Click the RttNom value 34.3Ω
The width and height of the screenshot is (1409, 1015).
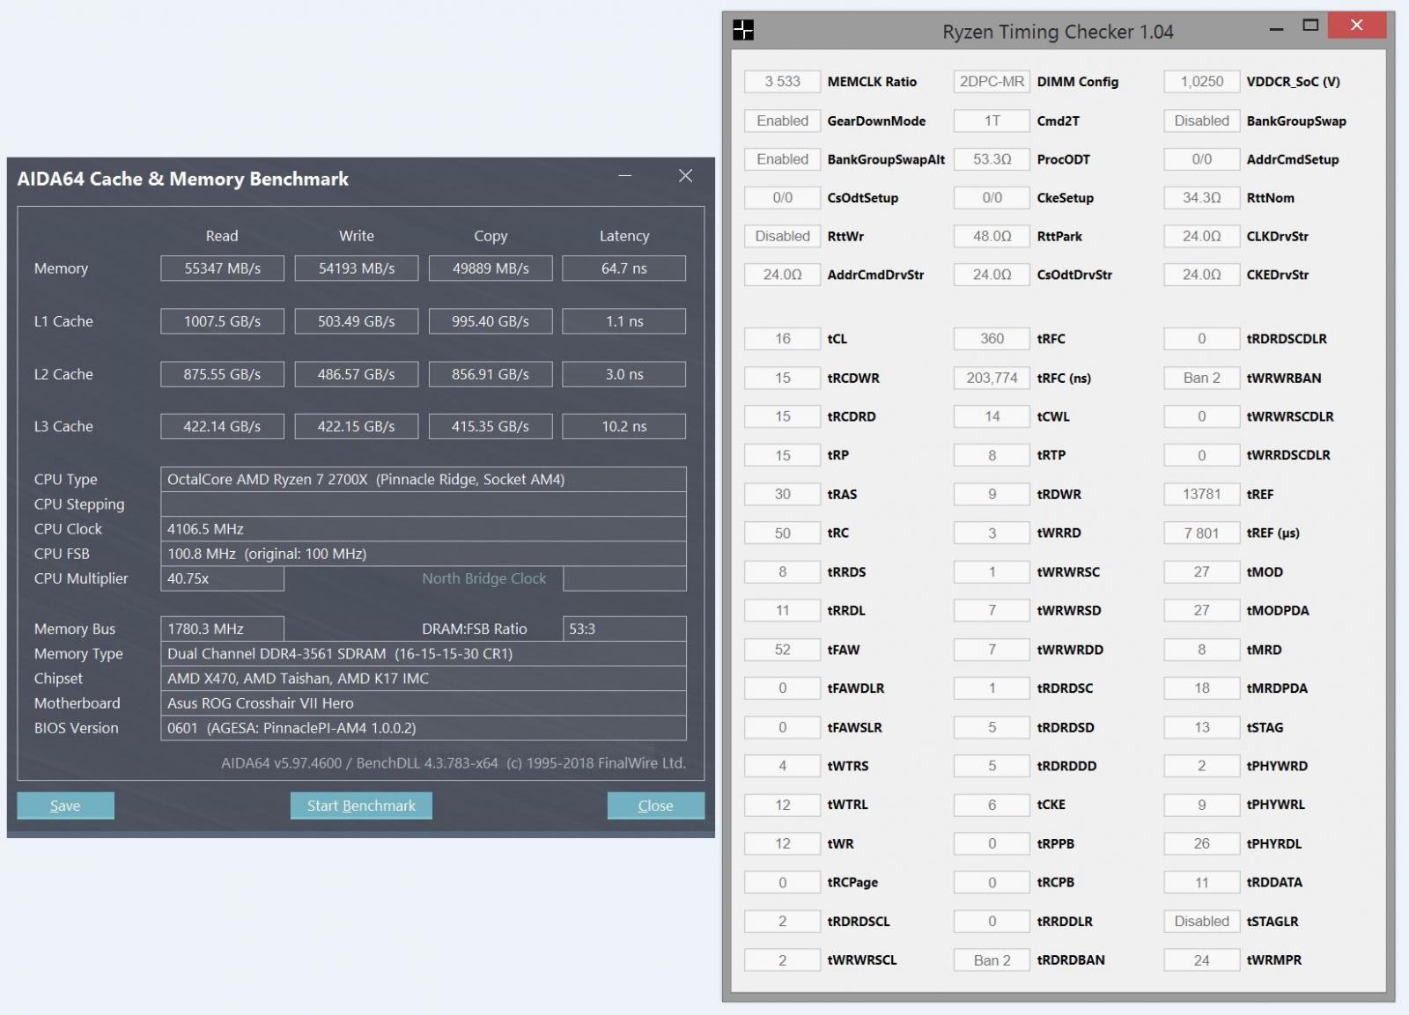(1201, 197)
